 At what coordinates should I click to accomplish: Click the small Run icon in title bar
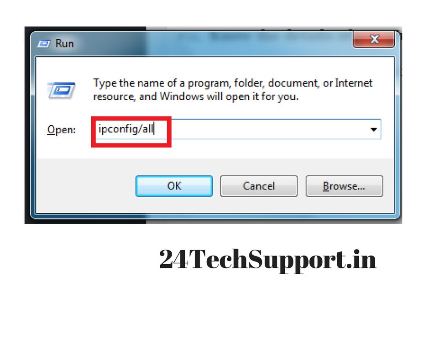click(44, 44)
